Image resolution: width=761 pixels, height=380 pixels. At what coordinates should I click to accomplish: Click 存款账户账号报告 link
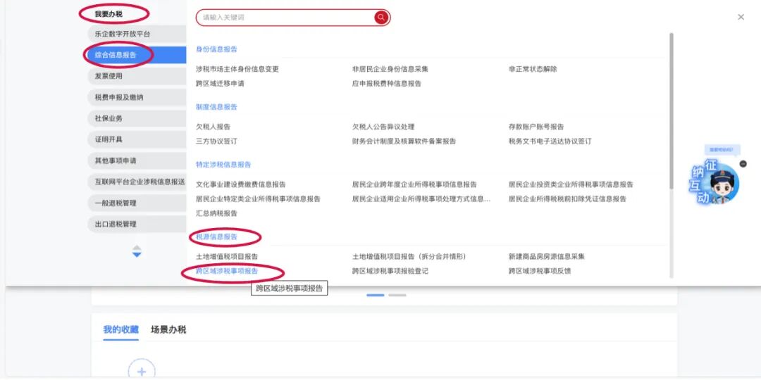pos(536,127)
